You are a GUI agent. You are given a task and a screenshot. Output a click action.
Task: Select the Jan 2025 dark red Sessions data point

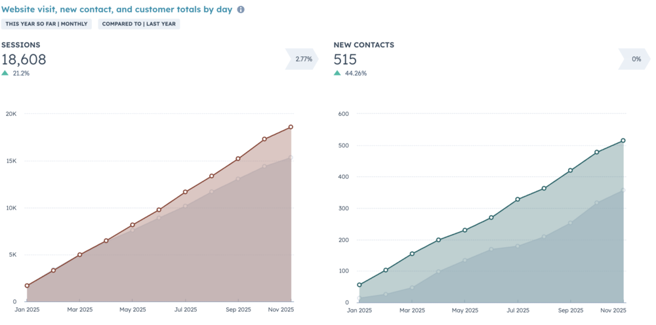point(27,286)
